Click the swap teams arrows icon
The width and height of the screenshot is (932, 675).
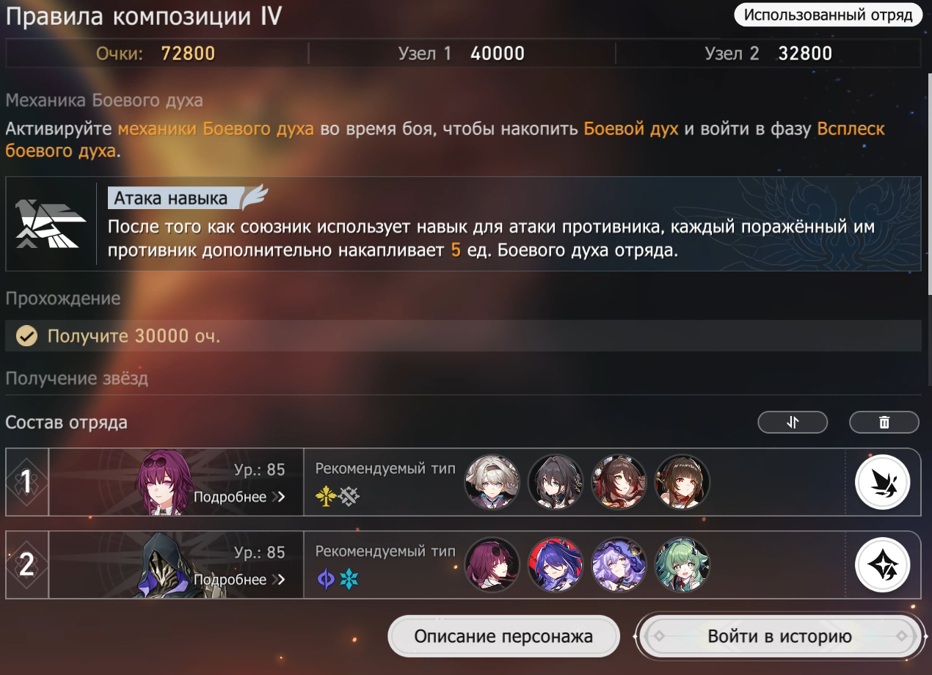pos(793,422)
